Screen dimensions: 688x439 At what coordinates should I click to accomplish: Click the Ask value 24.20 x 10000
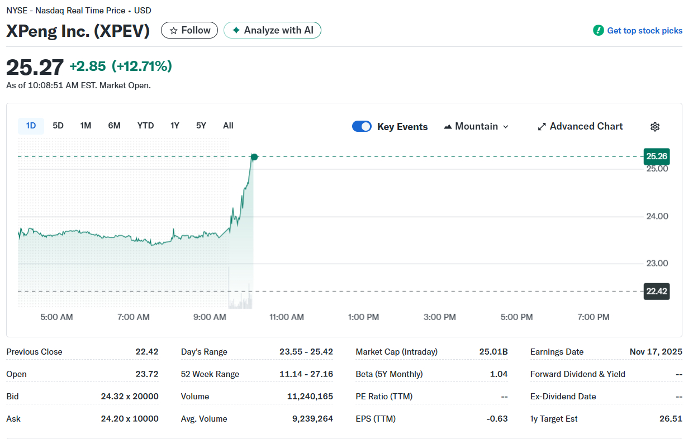[130, 419]
